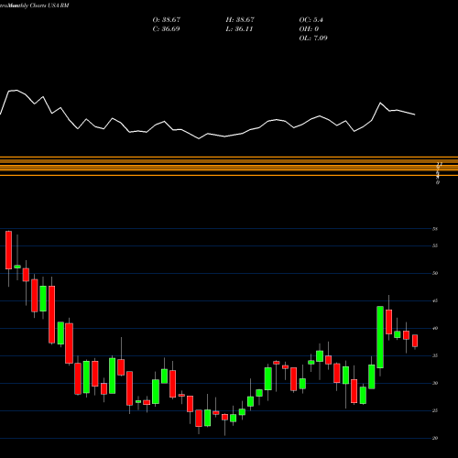The width and height of the screenshot is (458, 458).
Task: Click the 35 price axis label
Action: pyautogui.click(x=435, y=355)
